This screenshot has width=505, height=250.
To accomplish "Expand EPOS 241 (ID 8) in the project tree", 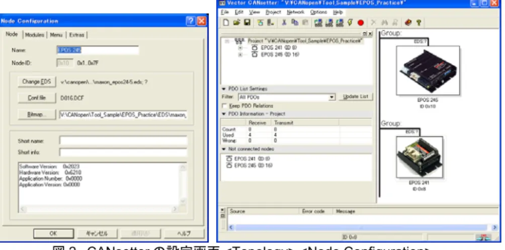I will click(240, 48).
